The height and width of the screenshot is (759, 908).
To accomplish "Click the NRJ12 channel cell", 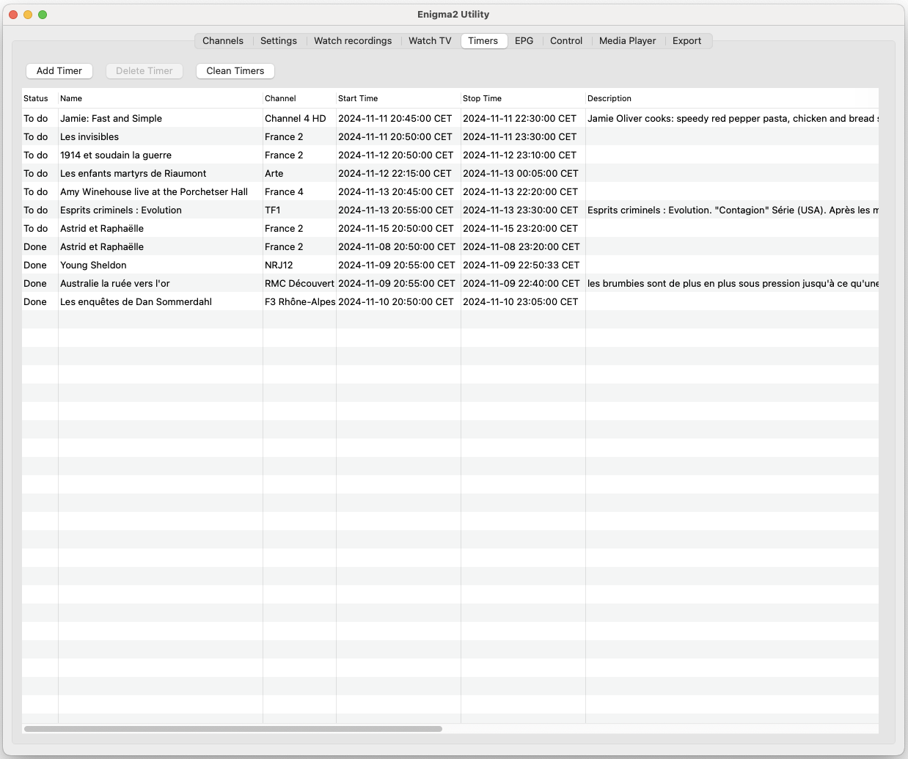I will point(299,265).
